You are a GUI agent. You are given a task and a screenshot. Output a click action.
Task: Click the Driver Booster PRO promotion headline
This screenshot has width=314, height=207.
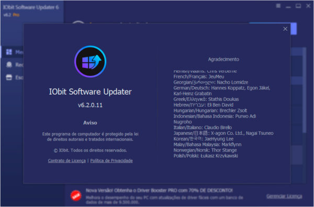tap(159, 190)
